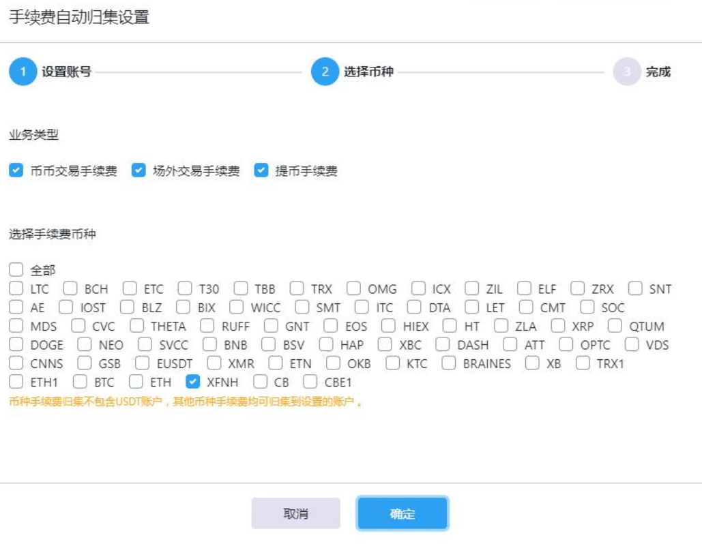Check the BIX currency checkbox
The image size is (702, 544).
click(x=183, y=307)
